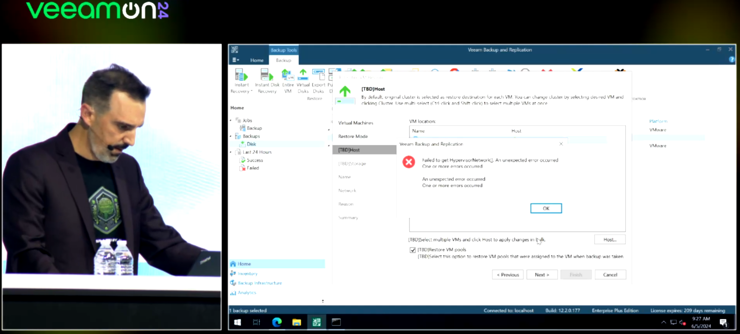
Task: Click the Name column header
Action: pos(418,131)
